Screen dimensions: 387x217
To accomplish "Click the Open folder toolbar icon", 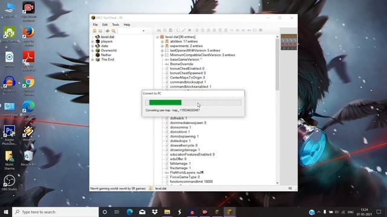I will click(x=94, y=31).
